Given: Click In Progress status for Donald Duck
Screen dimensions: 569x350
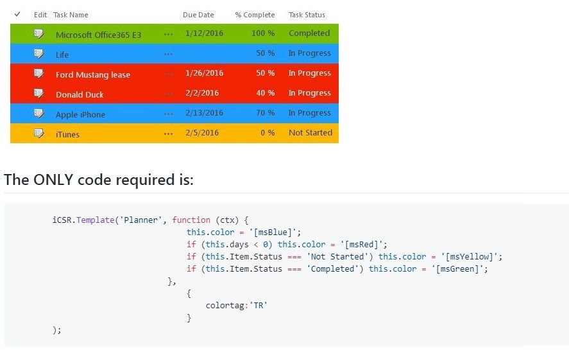Looking at the screenshot, I should (x=310, y=93).
